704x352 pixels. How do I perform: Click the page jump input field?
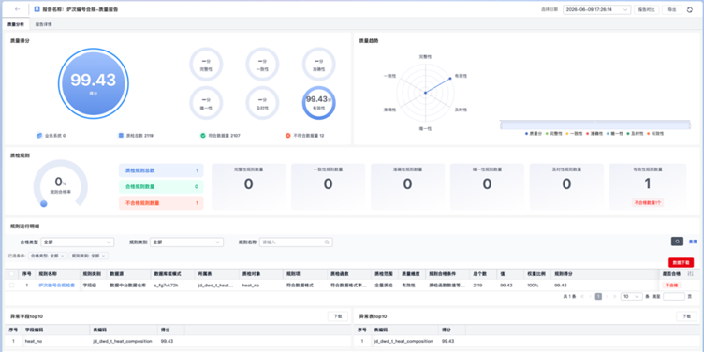point(674,297)
